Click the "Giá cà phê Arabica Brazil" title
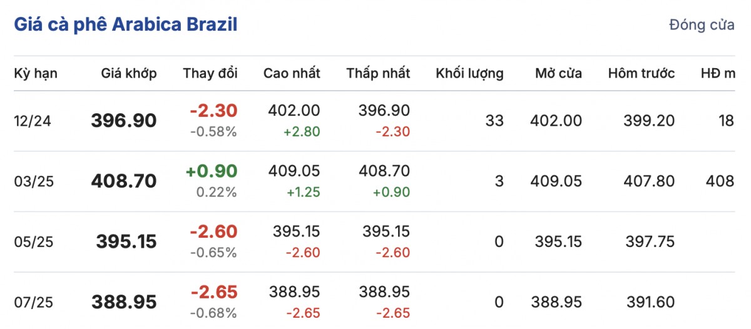 click(126, 26)
